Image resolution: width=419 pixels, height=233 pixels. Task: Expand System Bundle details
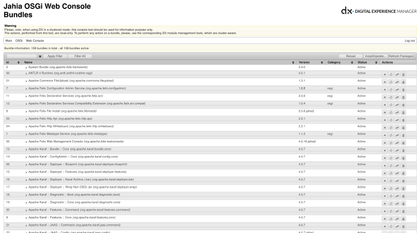(x=26, y=68)
